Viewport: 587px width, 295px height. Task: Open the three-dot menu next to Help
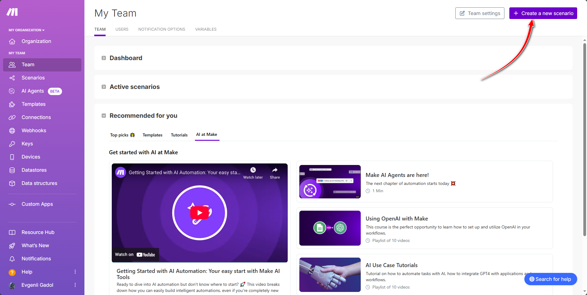(x=75, y=272)
